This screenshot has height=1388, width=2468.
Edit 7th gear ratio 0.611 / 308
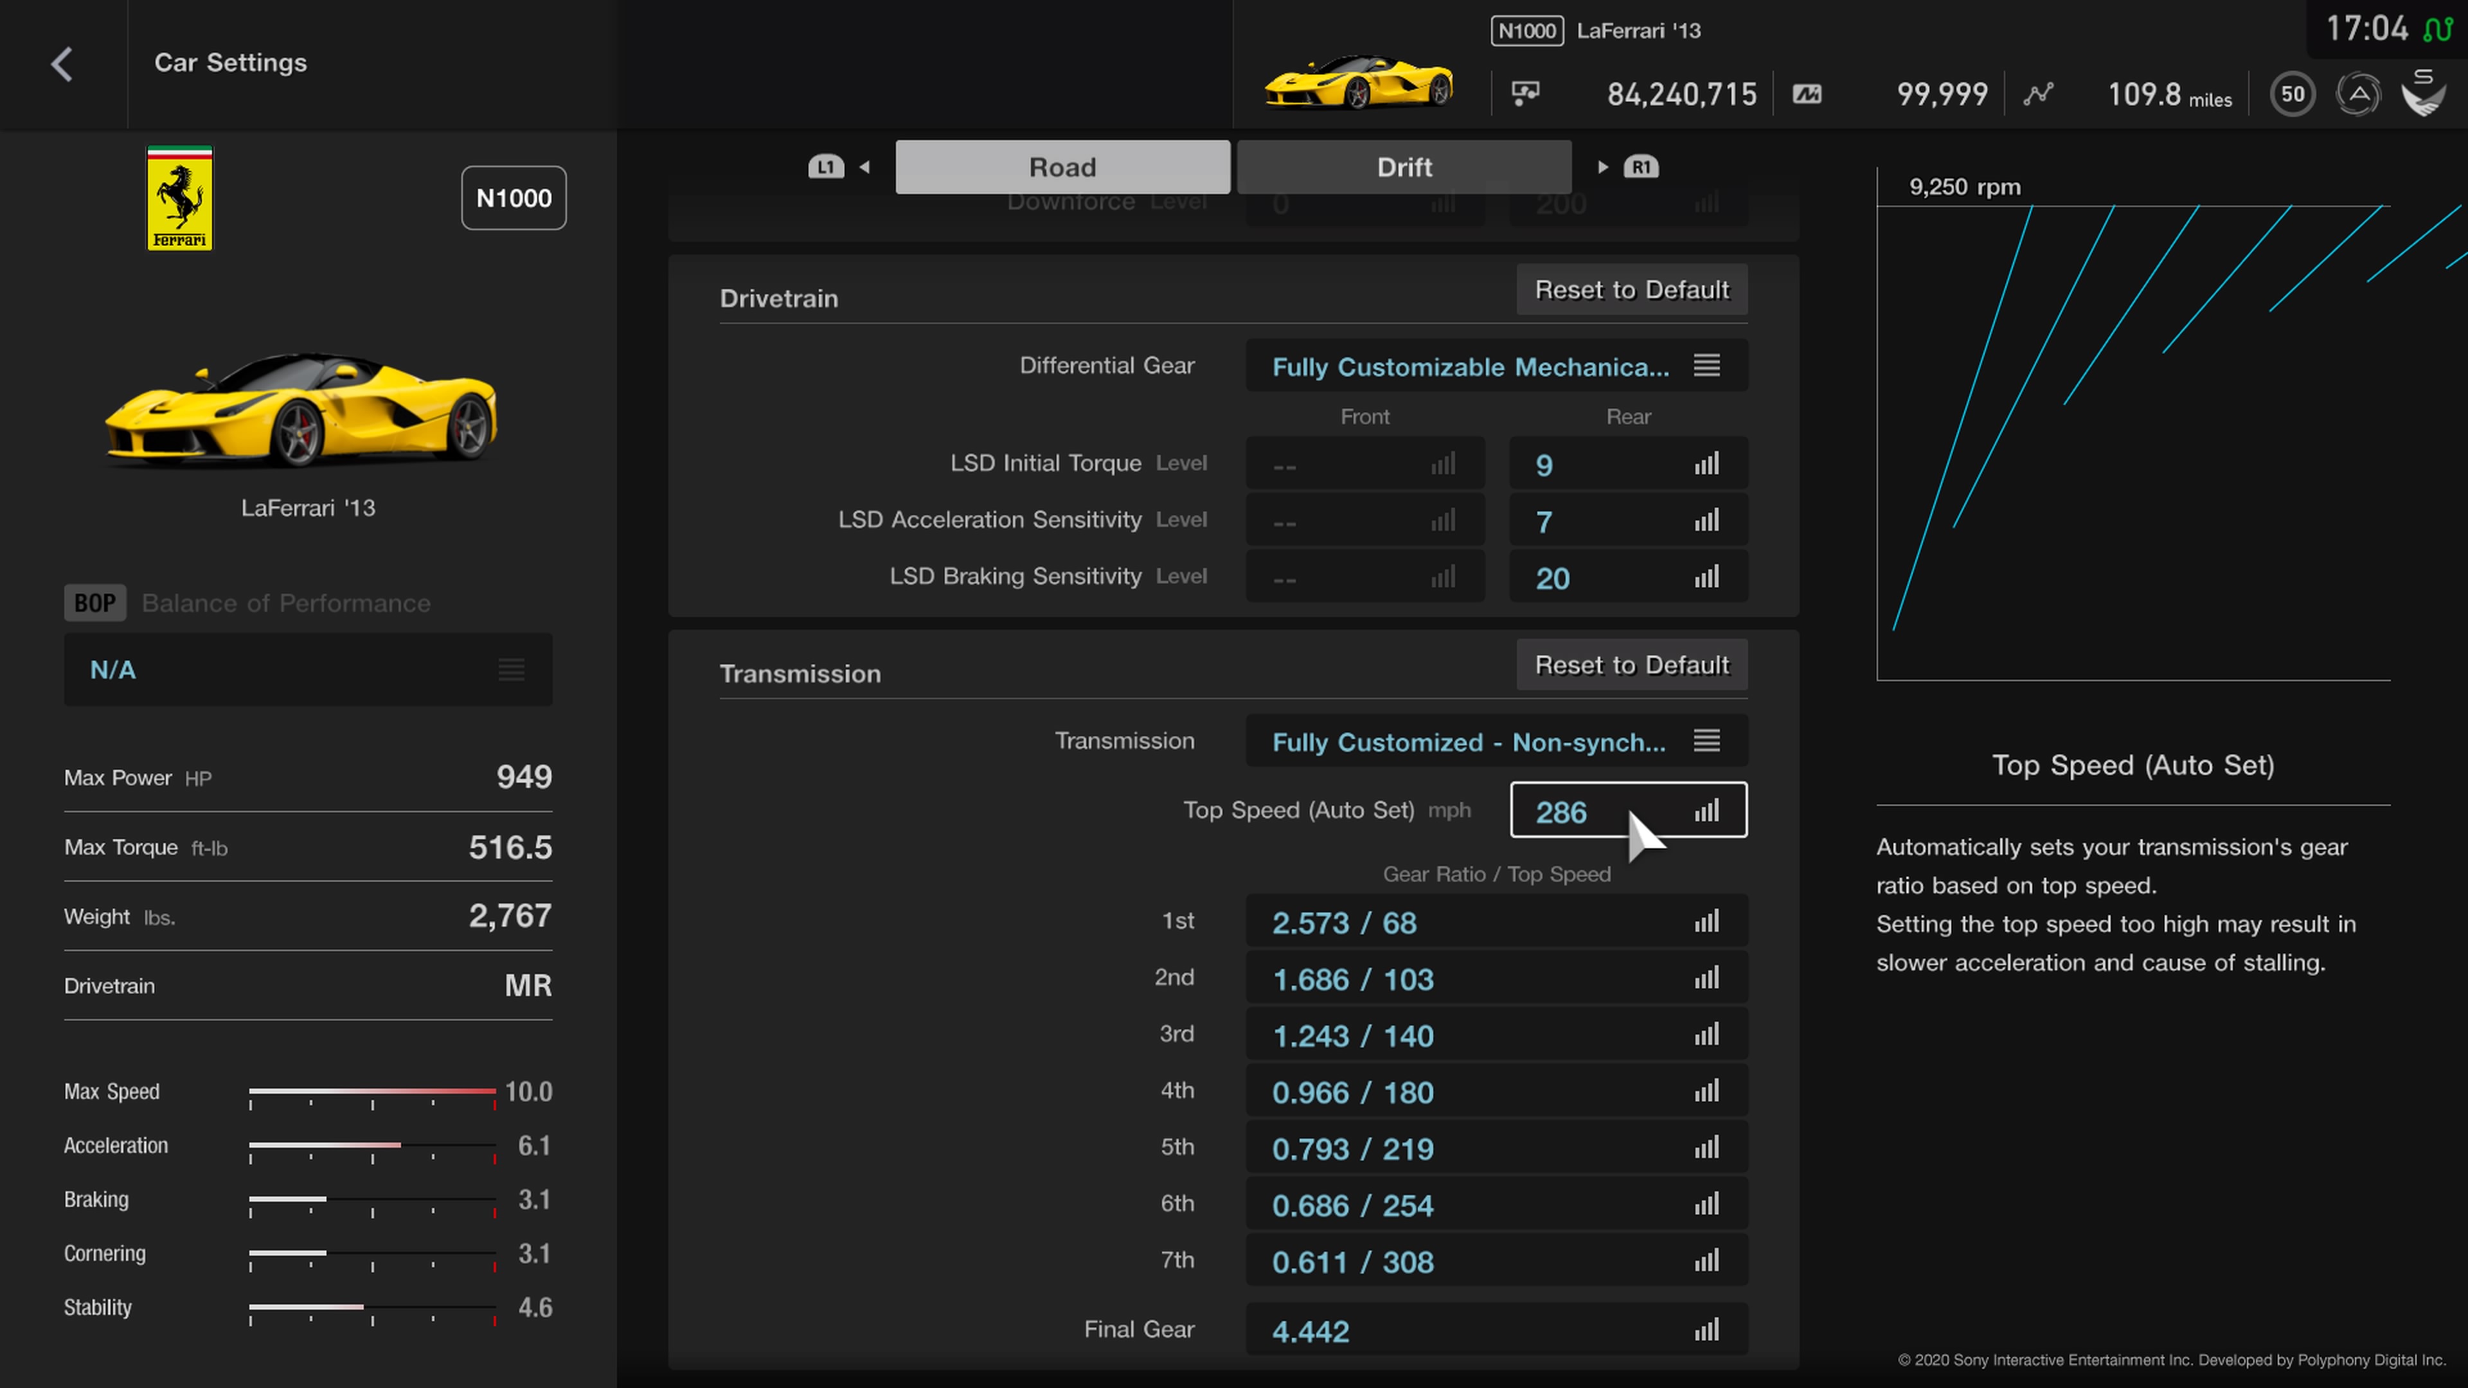pyautogui.click(x=1496, y=1261)
